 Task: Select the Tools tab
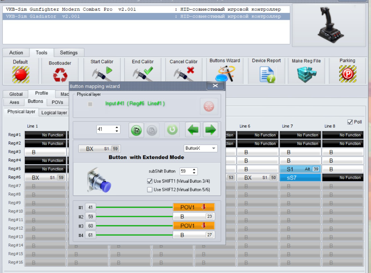(x=42, y=52)
